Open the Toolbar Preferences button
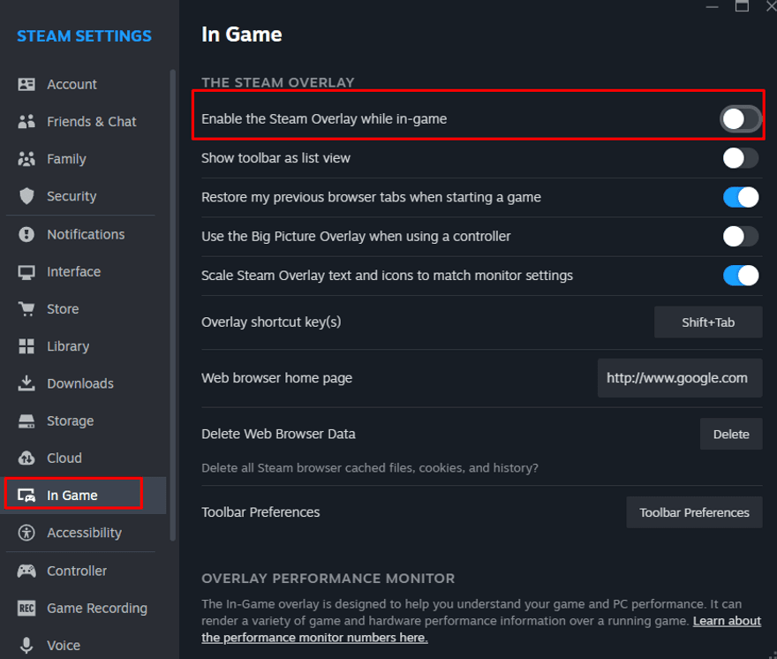The width and height of the screenshot is (777, 659). coord(694,512)
